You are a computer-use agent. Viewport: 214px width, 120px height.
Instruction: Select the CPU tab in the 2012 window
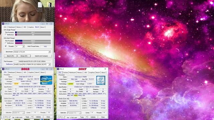[5, 72]
